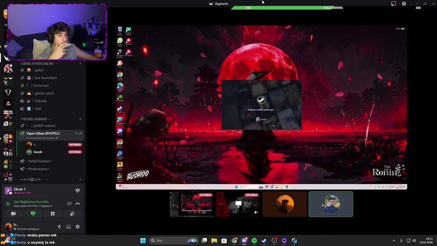Add channel to music symbols category
The image size is (437, 246).
(x=80, y=179)
